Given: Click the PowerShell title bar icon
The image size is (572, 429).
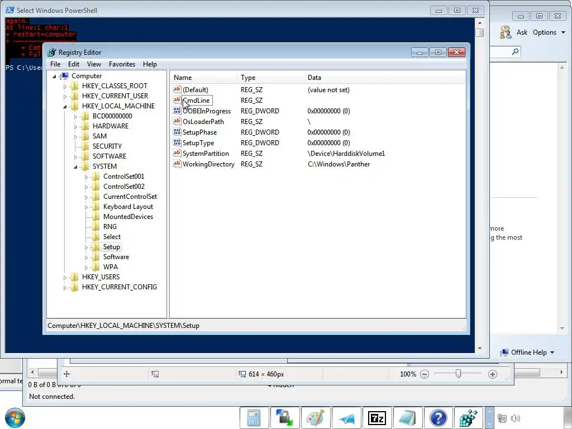Looking at the screenshot, I should point(10,10).
